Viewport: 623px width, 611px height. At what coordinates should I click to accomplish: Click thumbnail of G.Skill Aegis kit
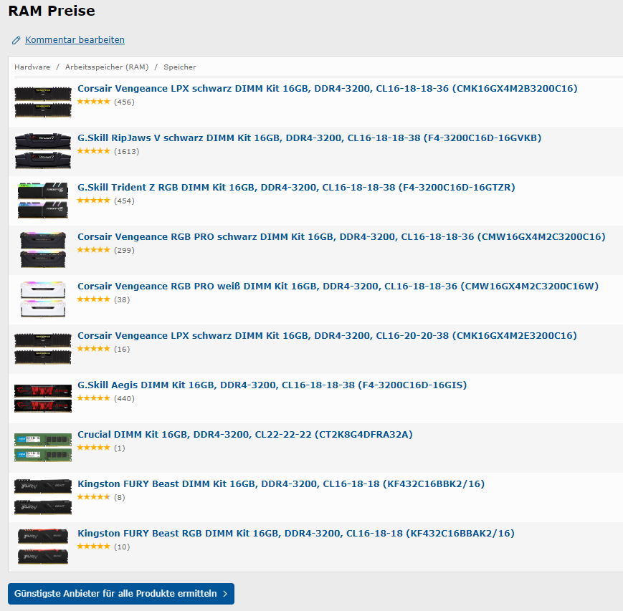pos(43,398)
